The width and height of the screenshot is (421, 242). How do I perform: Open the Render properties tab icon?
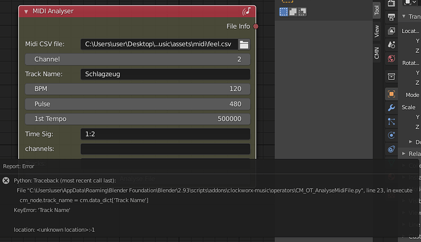(391, 3)
